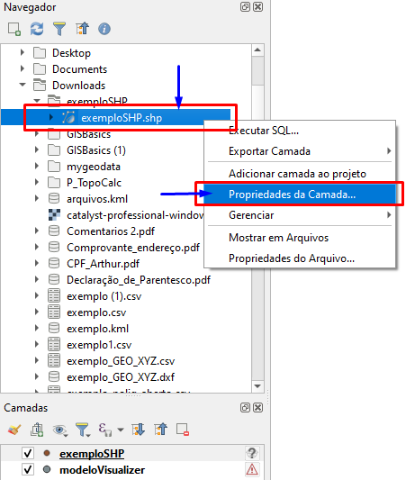Enable the properties widget info icon

104,29
